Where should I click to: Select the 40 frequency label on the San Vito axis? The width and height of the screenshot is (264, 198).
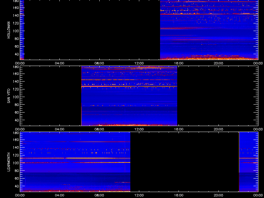(x=17, y=120)
